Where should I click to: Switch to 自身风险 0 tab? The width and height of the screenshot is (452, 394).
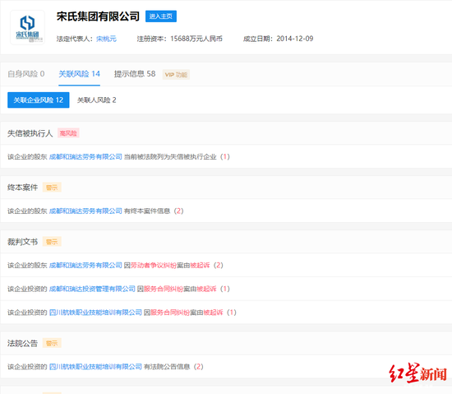[26, 74]
